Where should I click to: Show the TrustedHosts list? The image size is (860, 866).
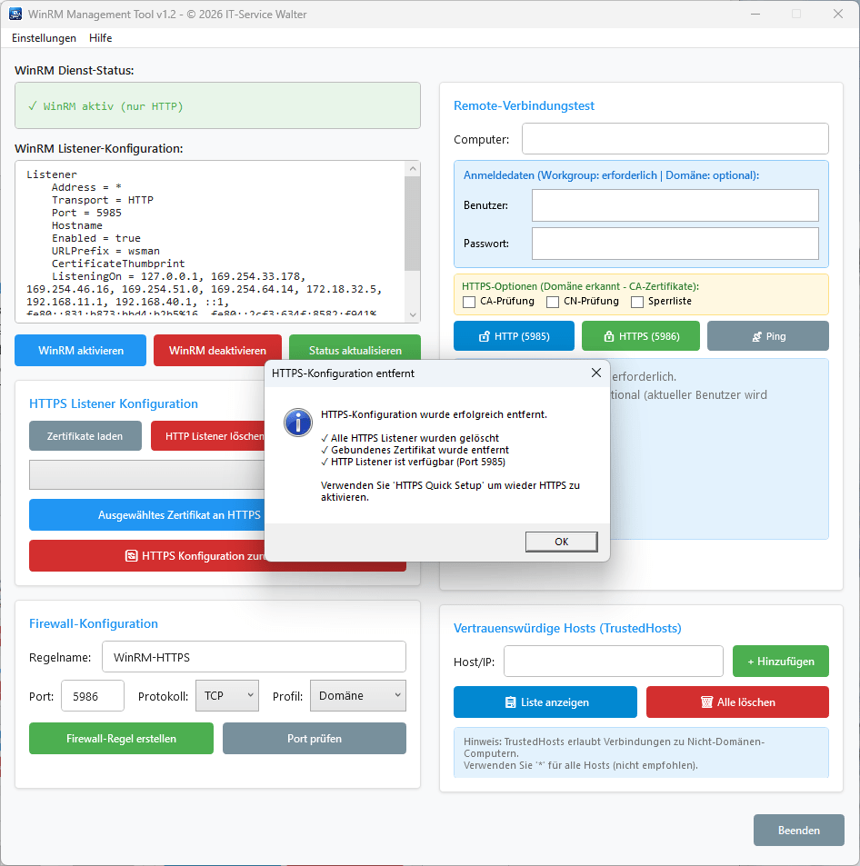[545, 702]
